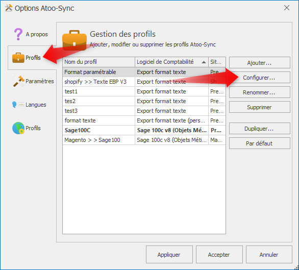
Task: Click the sort arrow in Logiciel header
Action: click(204, 62)
